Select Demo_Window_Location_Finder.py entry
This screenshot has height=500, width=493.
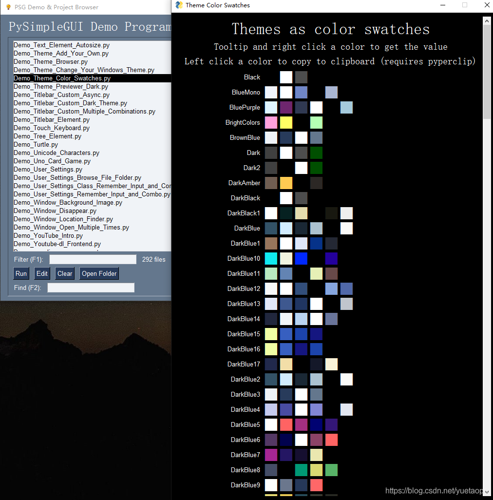92,219
